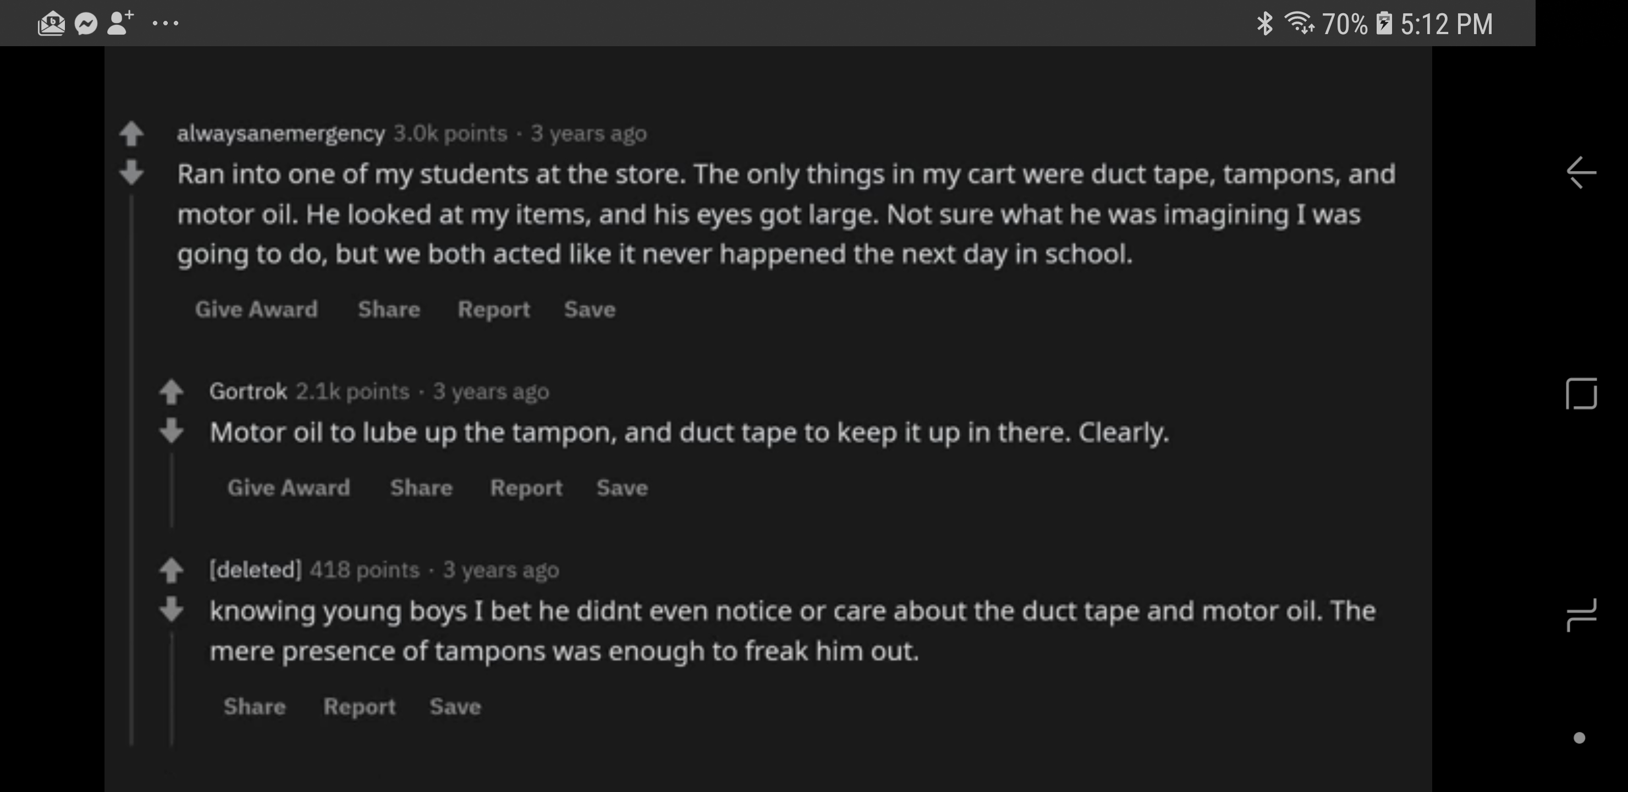Downvote Gortrok's reply
1628x792 pixels.
tap(171, 431)
